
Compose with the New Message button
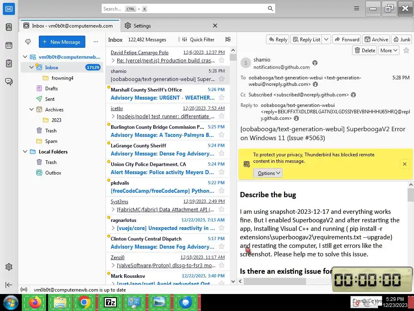(x=62, y=42)
